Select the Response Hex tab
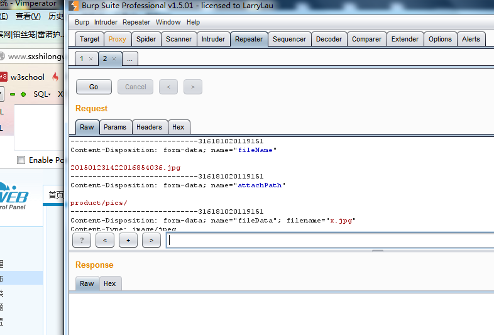494x335 pixels. pos(109,283)
